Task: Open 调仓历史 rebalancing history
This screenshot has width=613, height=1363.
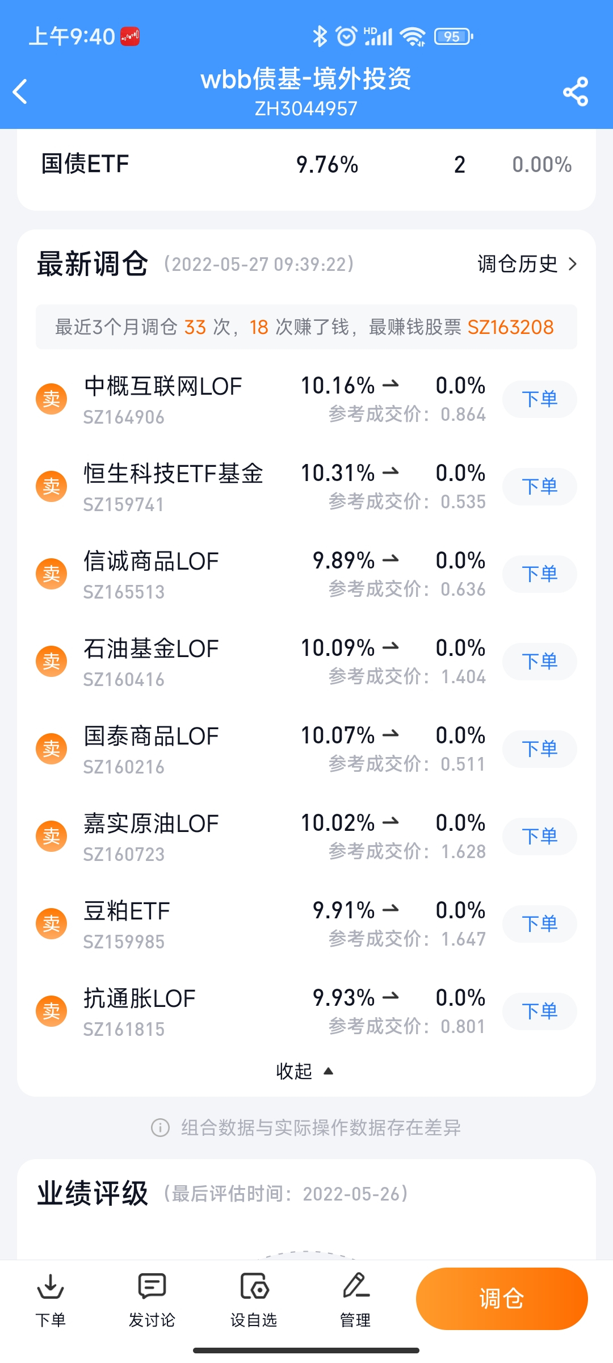Action: click(x=527, y=264)
